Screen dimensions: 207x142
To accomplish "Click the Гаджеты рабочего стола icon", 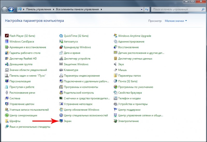I will (7, 53).
